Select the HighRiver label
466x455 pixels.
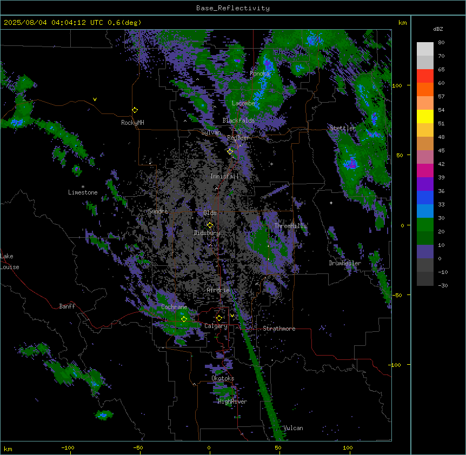tap(232, 402)
